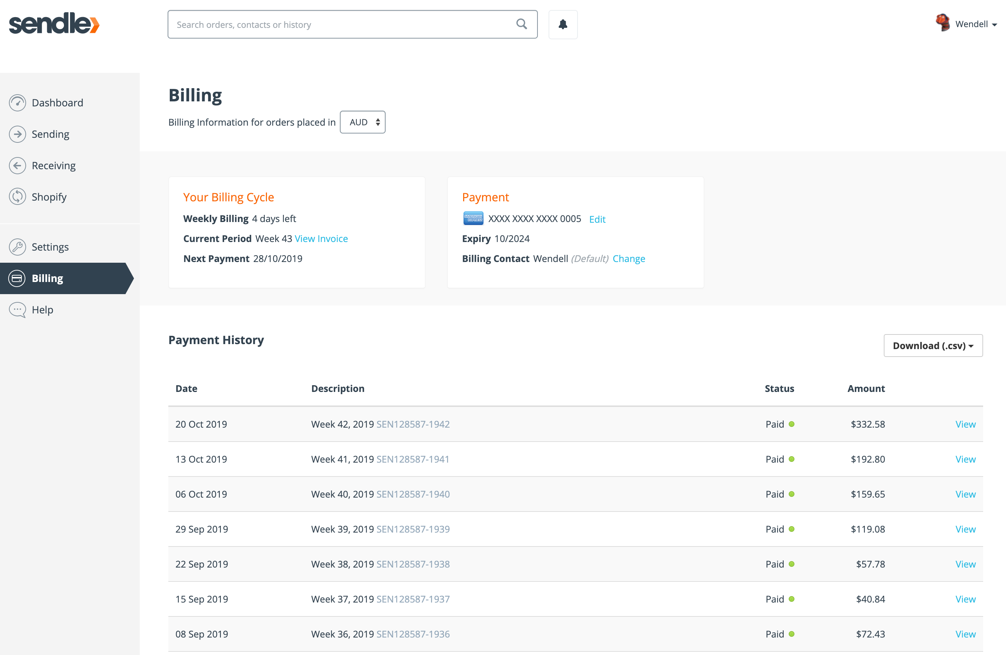Click the Sendle logo

[x=54, y=23]
